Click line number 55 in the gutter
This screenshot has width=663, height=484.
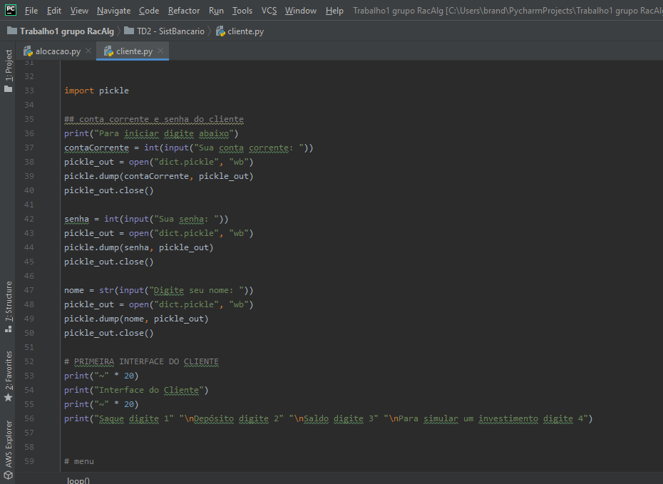point(29,404)
